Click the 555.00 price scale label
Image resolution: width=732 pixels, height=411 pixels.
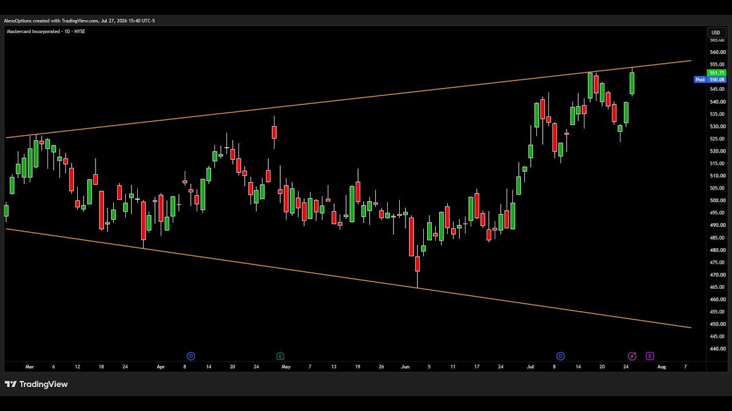tap(717, 65)
